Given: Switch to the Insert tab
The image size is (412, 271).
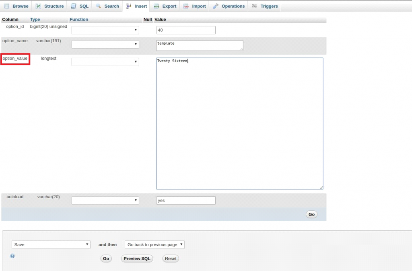Looking at the screenshot, I should click(x=136, y=6).
